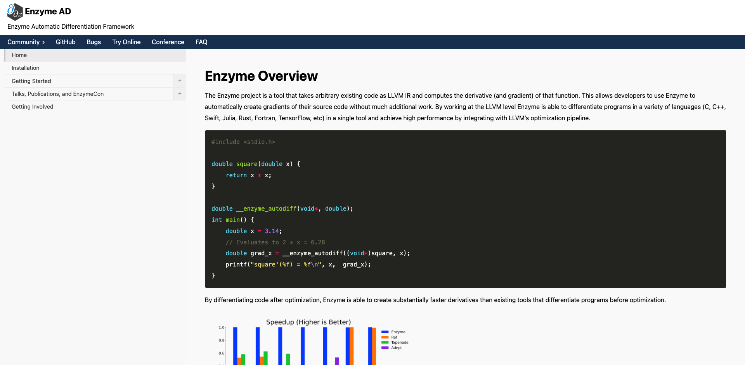Click the __enzyme_autodiff declaration line

click(282, 209)
